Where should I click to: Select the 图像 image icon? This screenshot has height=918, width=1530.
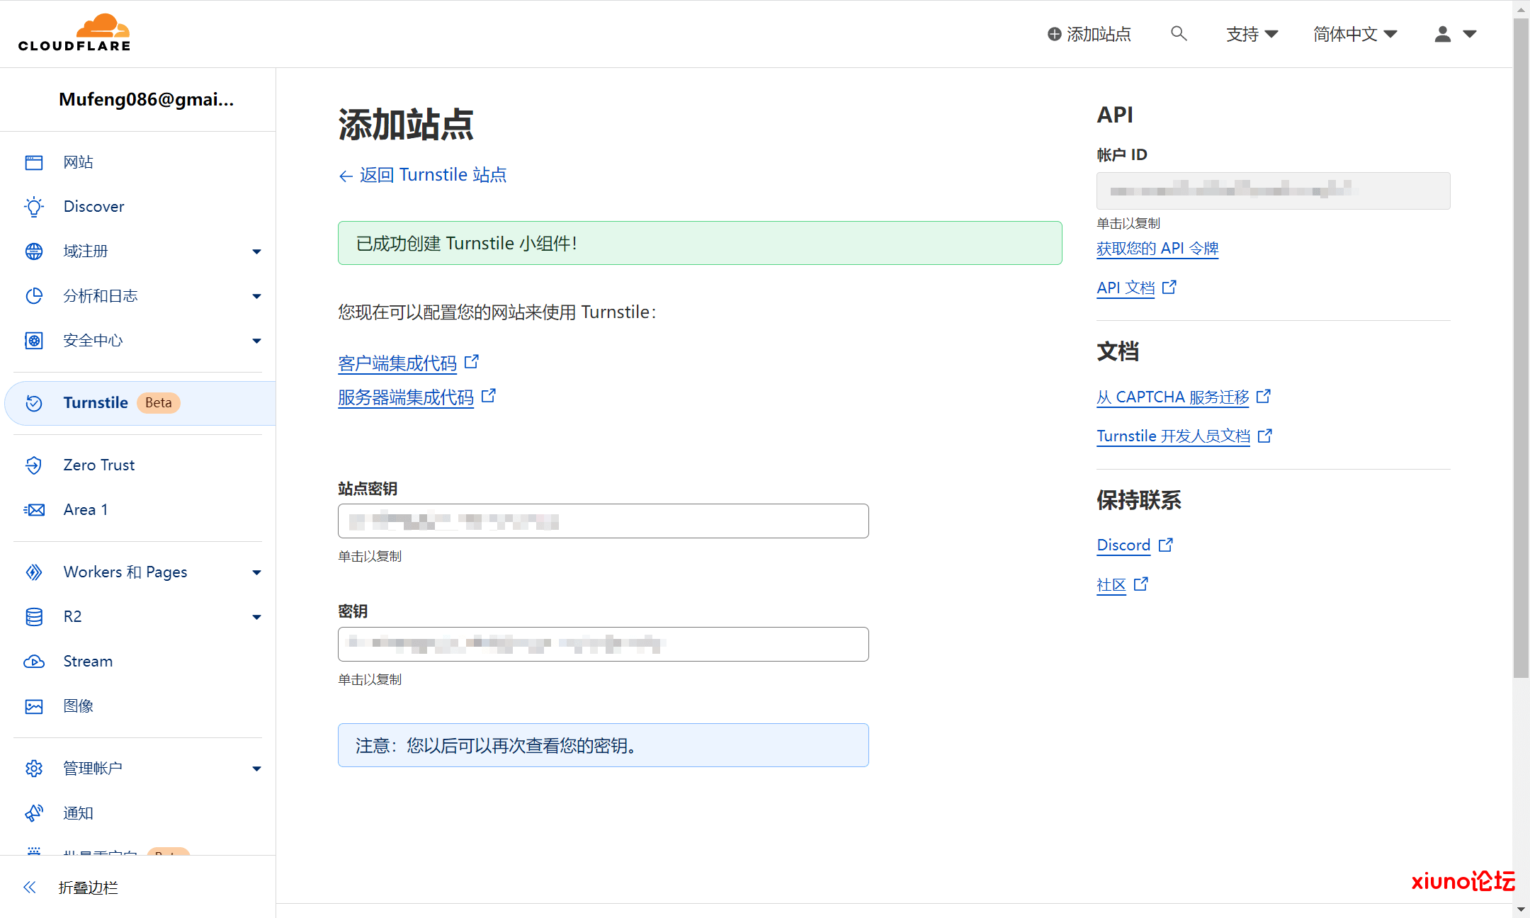click(33, 705)
